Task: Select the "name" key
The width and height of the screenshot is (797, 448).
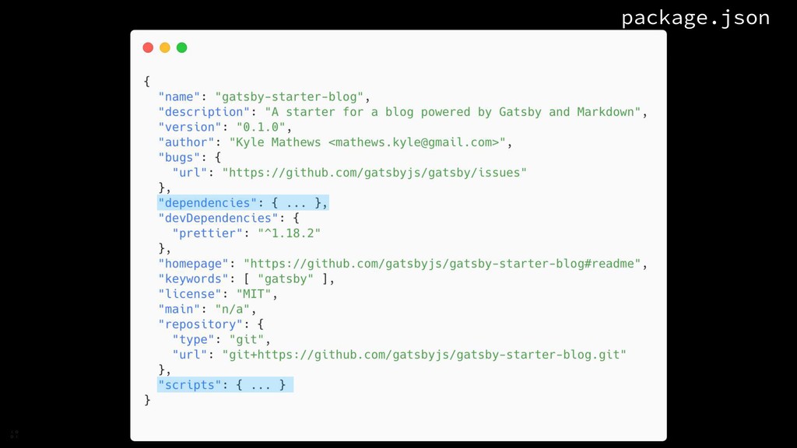Action: pos(179,96)
